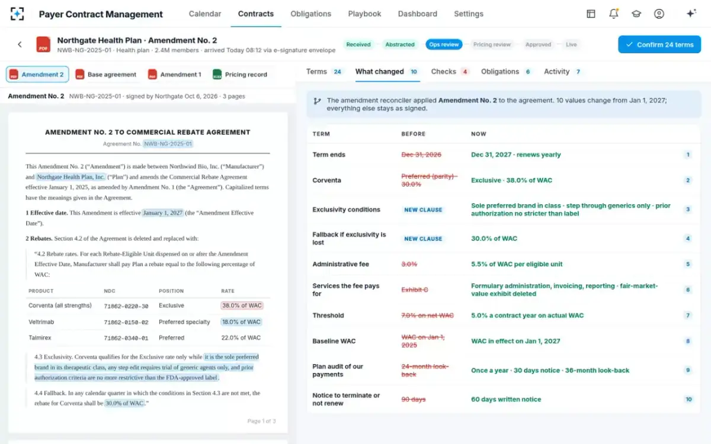Click highlighted agreement number NWB-NG-2025-01 in document
This screenshot has height=444, width=711.
pos(168,144)
